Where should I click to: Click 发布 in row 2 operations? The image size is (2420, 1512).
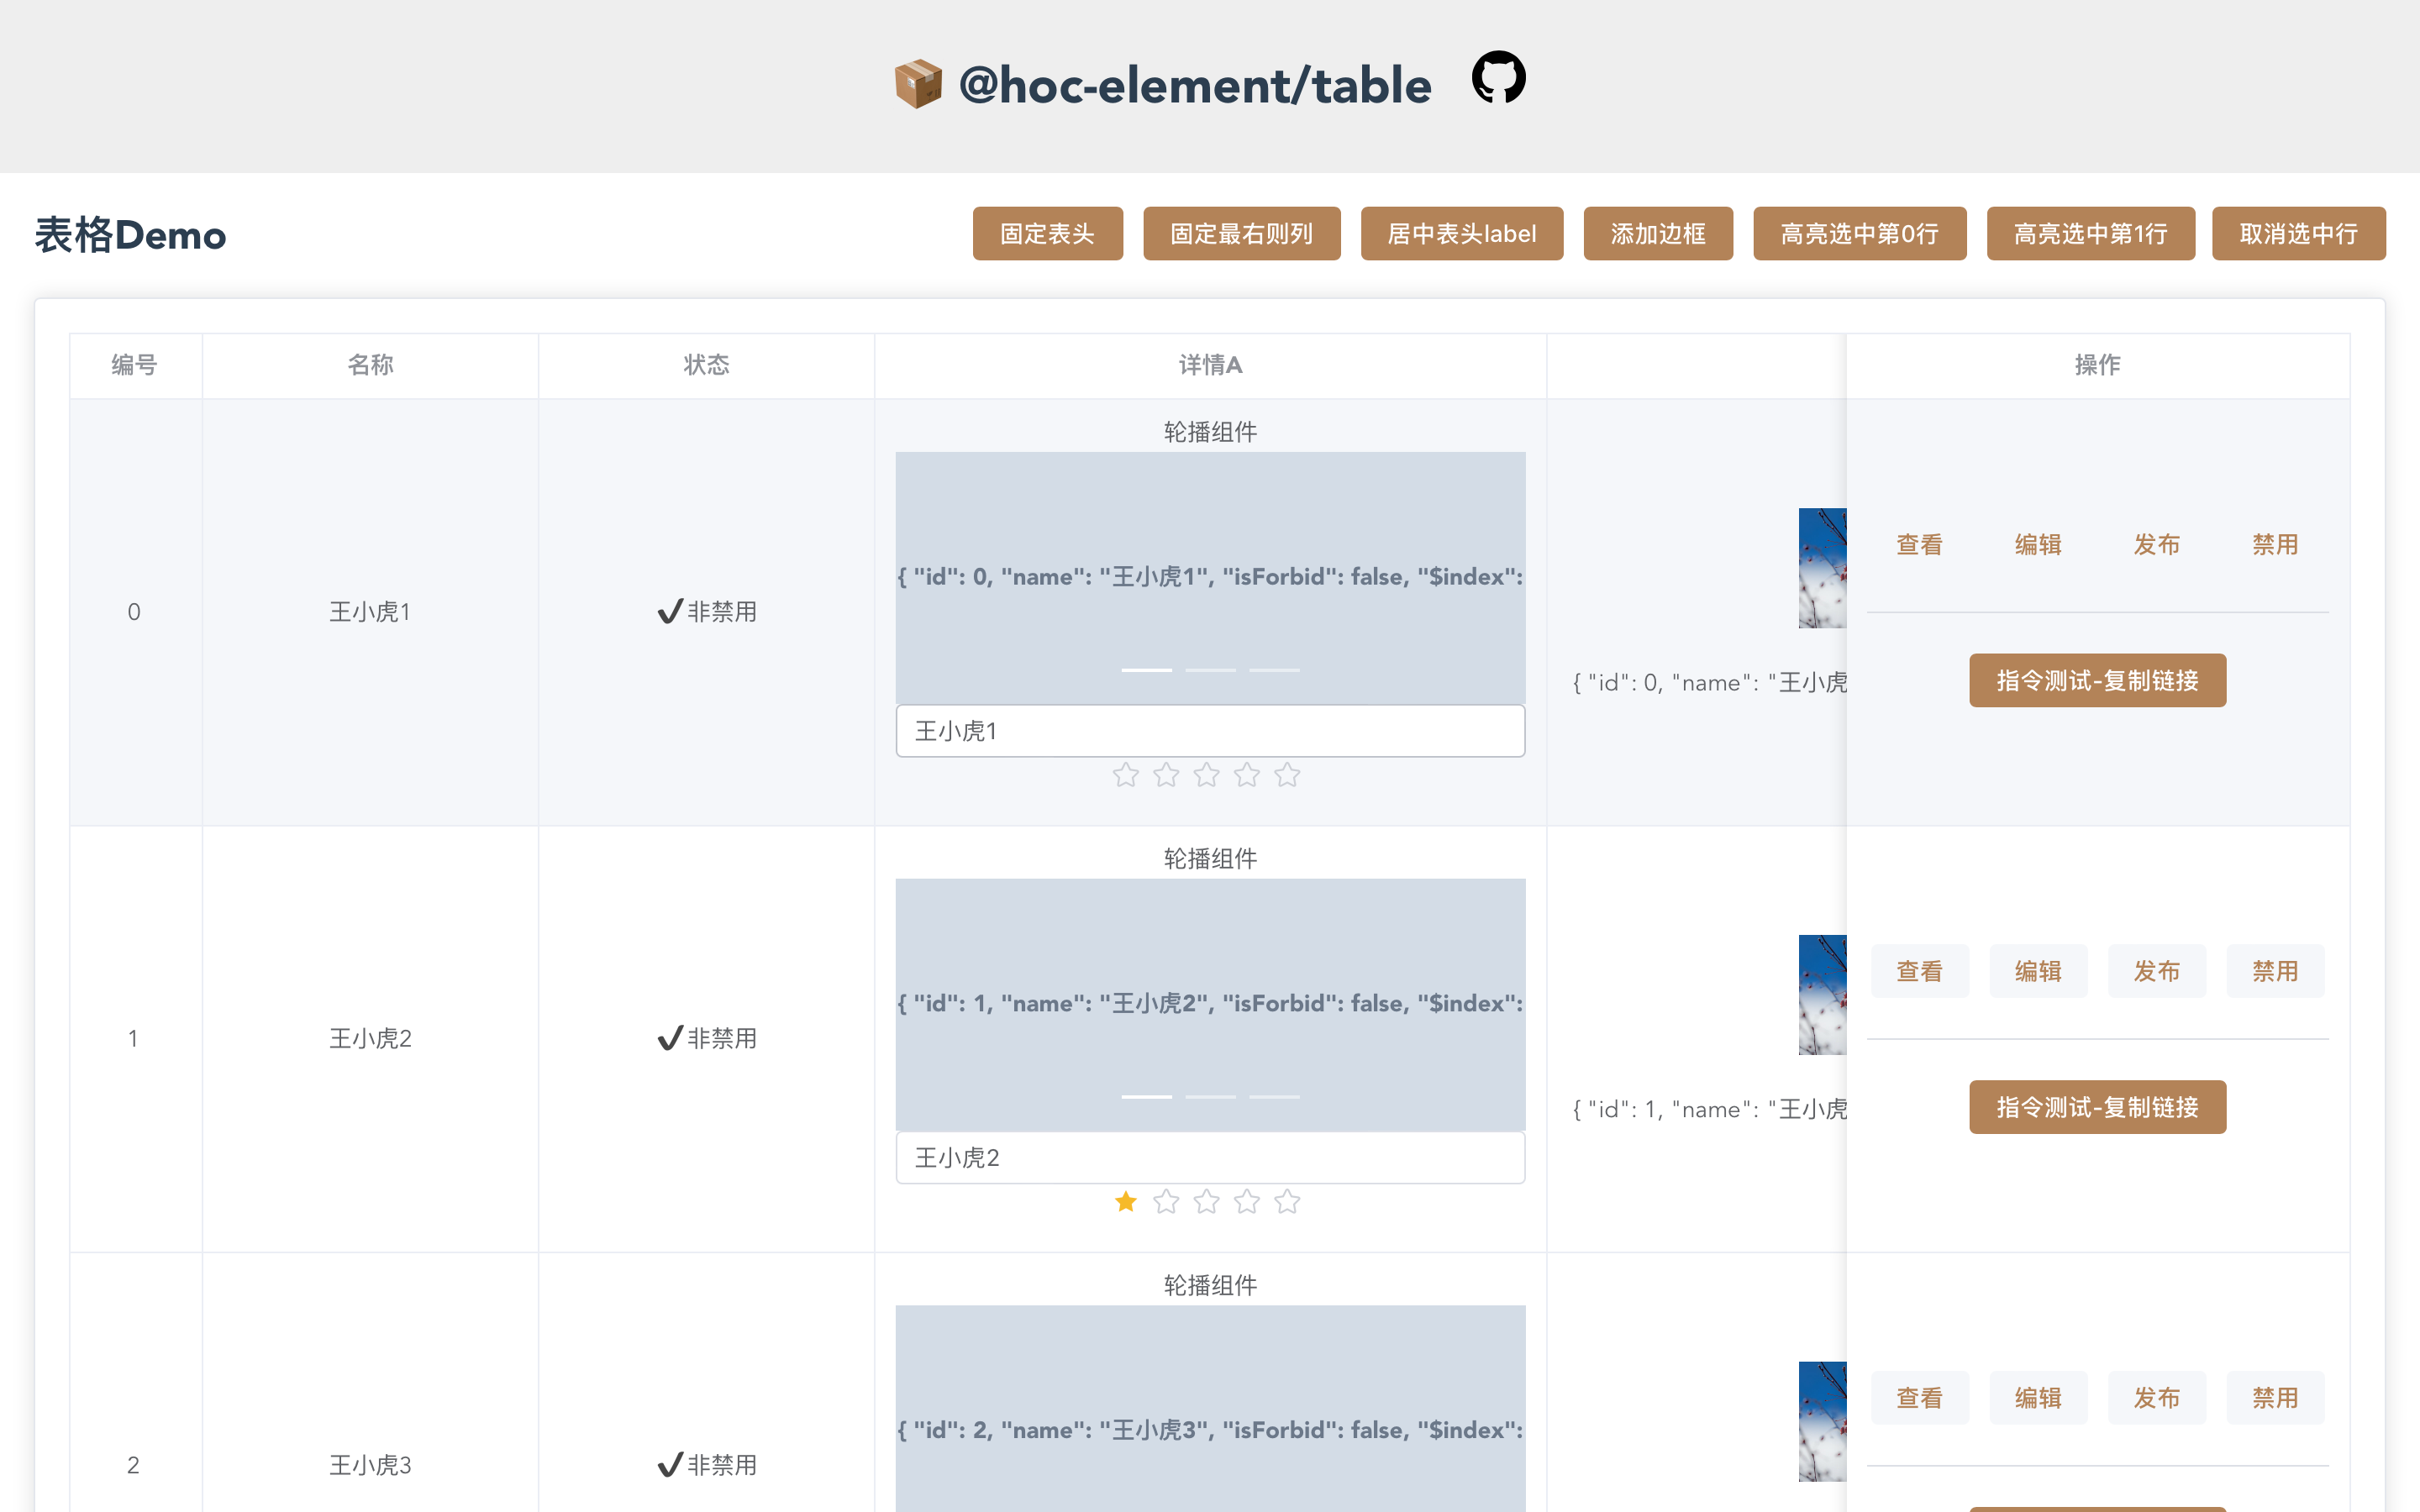tap(2157, 1397)
